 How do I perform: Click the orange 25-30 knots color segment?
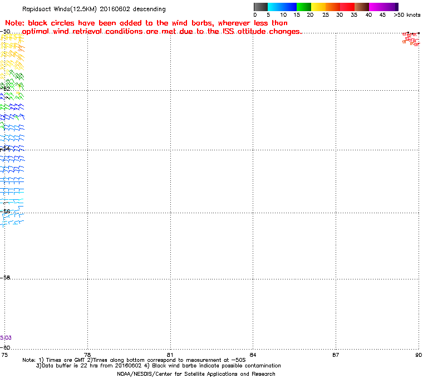point(333,7)
